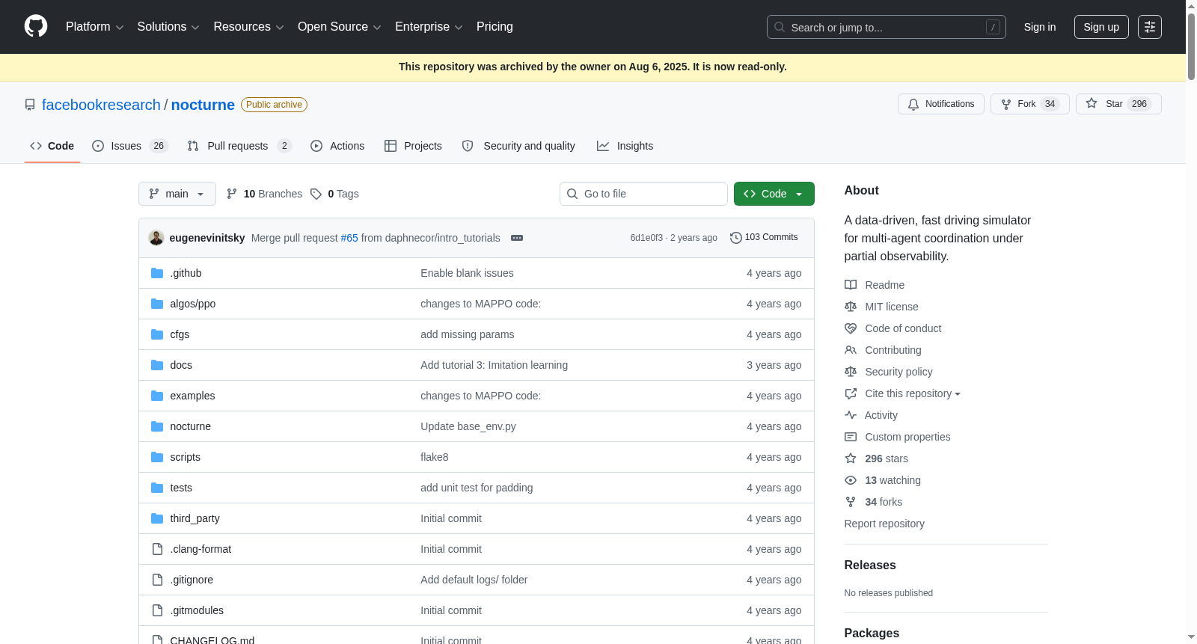Image resolution: width=1197 pixels, height=644 pixels.
Task: Open the .github folder
Action: tap(186, 273)
